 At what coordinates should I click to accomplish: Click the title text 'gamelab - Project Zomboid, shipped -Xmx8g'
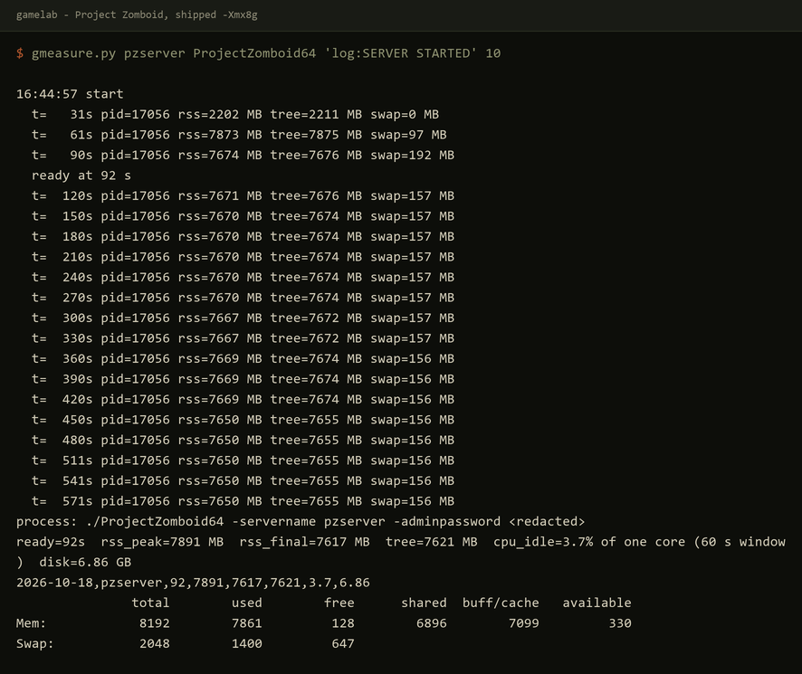(x=137, y=14)
